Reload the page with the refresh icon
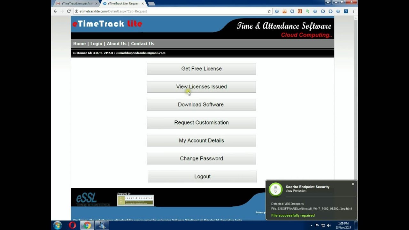The image size is (409, 230). (69, 11)
